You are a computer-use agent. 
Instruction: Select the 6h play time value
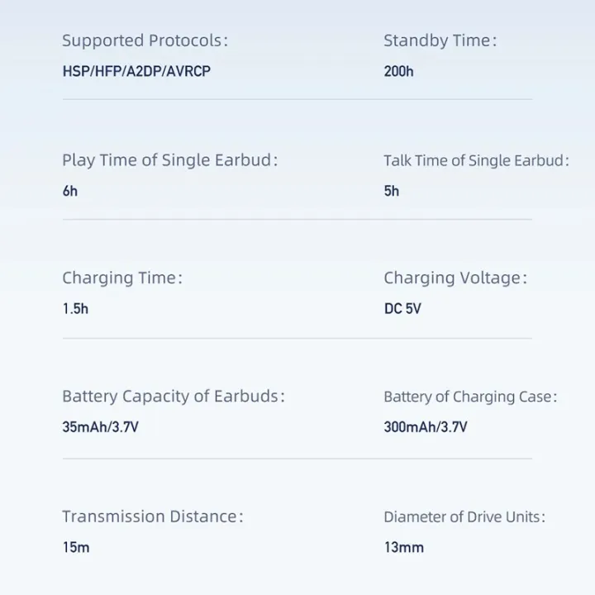click(x=70, y=191)
